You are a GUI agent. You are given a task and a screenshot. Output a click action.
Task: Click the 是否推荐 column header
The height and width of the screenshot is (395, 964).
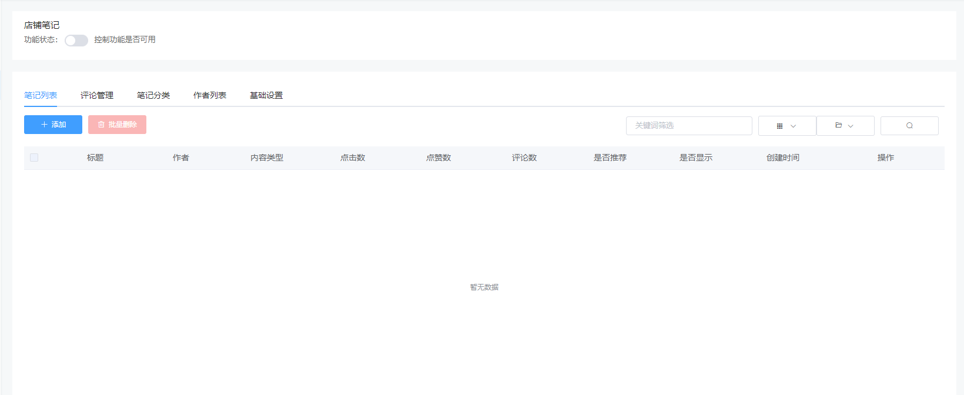click(610, 158)
